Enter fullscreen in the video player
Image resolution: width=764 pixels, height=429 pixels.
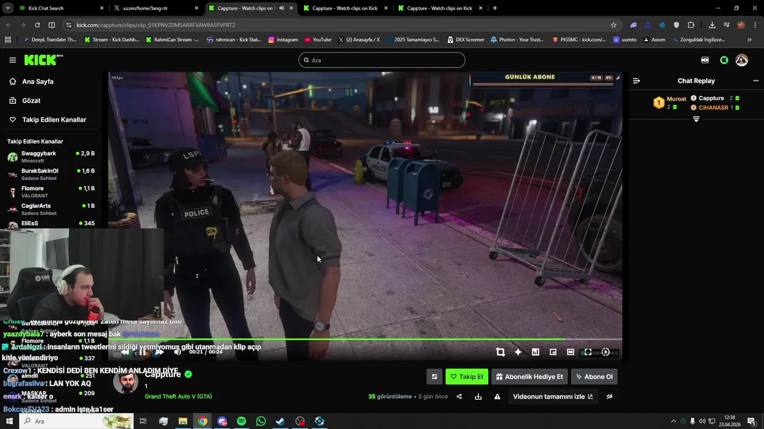pos(588,352)
